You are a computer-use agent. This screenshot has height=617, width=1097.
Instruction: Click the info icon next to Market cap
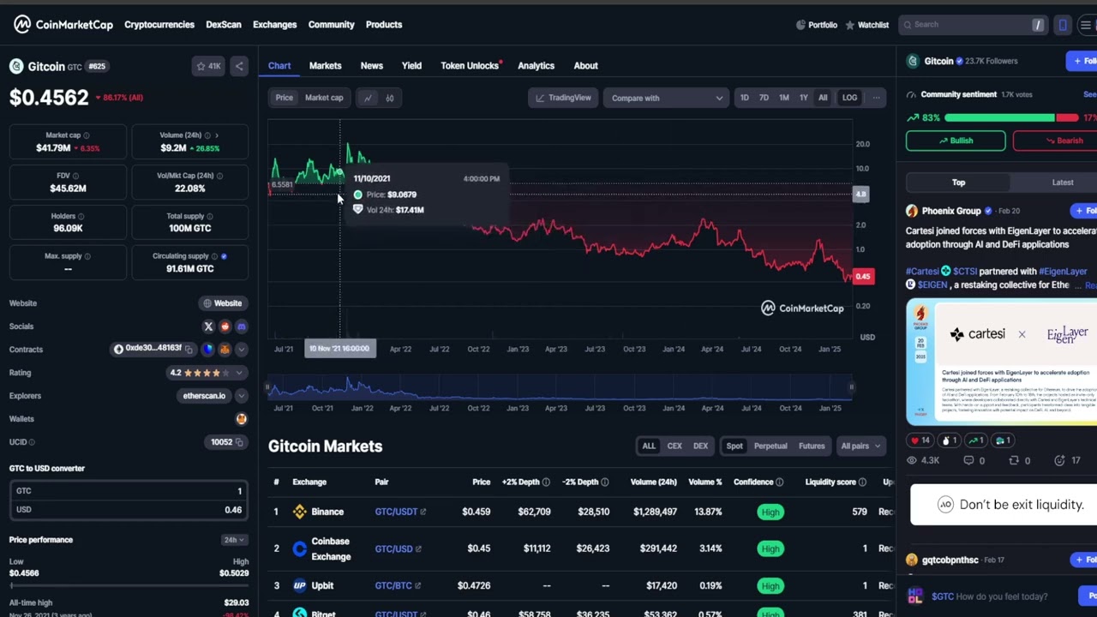[x=86, y=135]
